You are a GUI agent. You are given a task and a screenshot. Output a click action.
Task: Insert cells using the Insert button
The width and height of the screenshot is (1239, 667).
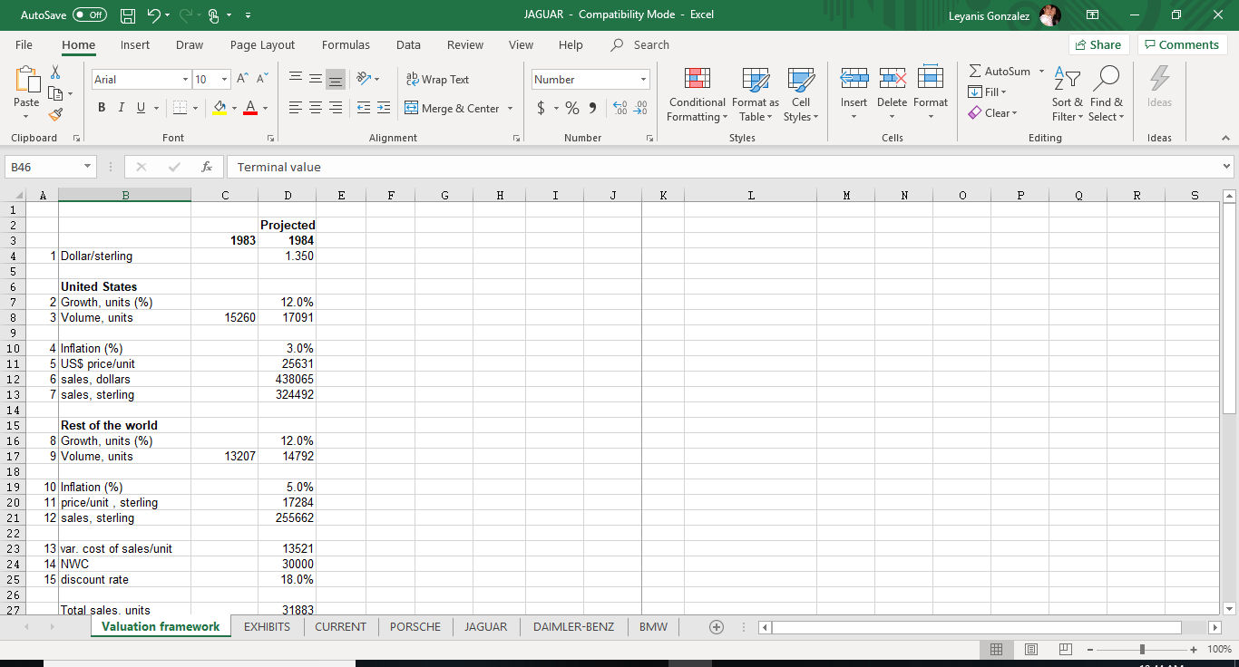click(x=854, y=94)
